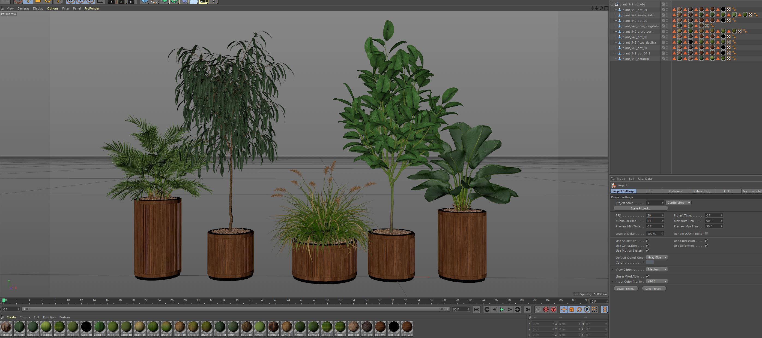
Task: Go to end of animation
Action: (x=528, y=309)
